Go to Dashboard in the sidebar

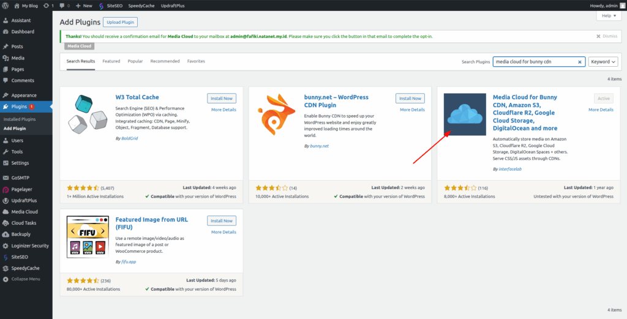click(23, 32)
